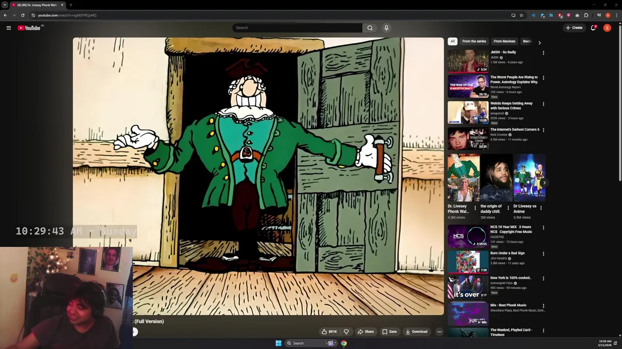Viewport: 622px width, 349px height.
Task: Open more actions ellipsis under video
Action: [x=439, y=332]
